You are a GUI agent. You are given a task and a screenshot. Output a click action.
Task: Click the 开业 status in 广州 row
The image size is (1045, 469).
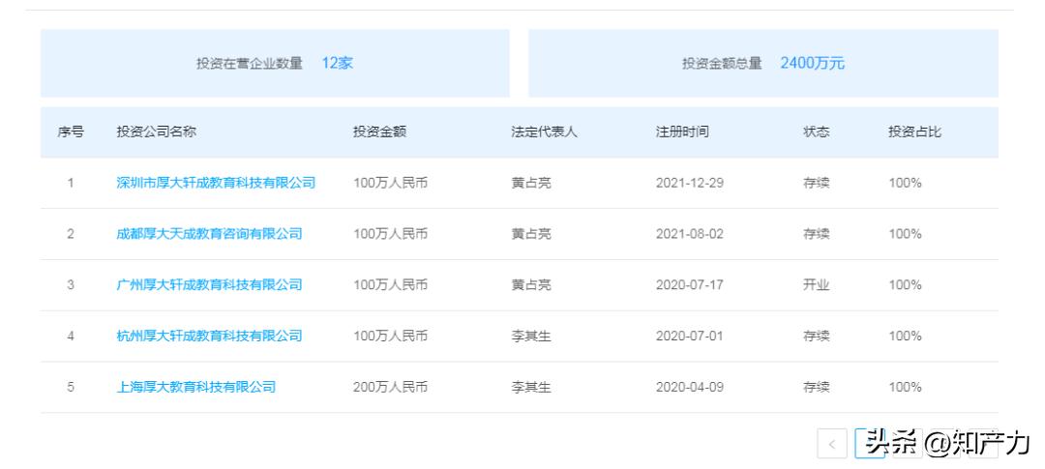pos(817,285)
